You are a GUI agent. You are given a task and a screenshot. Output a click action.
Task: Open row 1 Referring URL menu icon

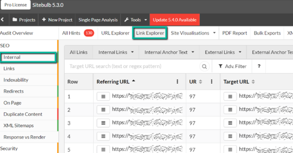[x=103, y=96]
